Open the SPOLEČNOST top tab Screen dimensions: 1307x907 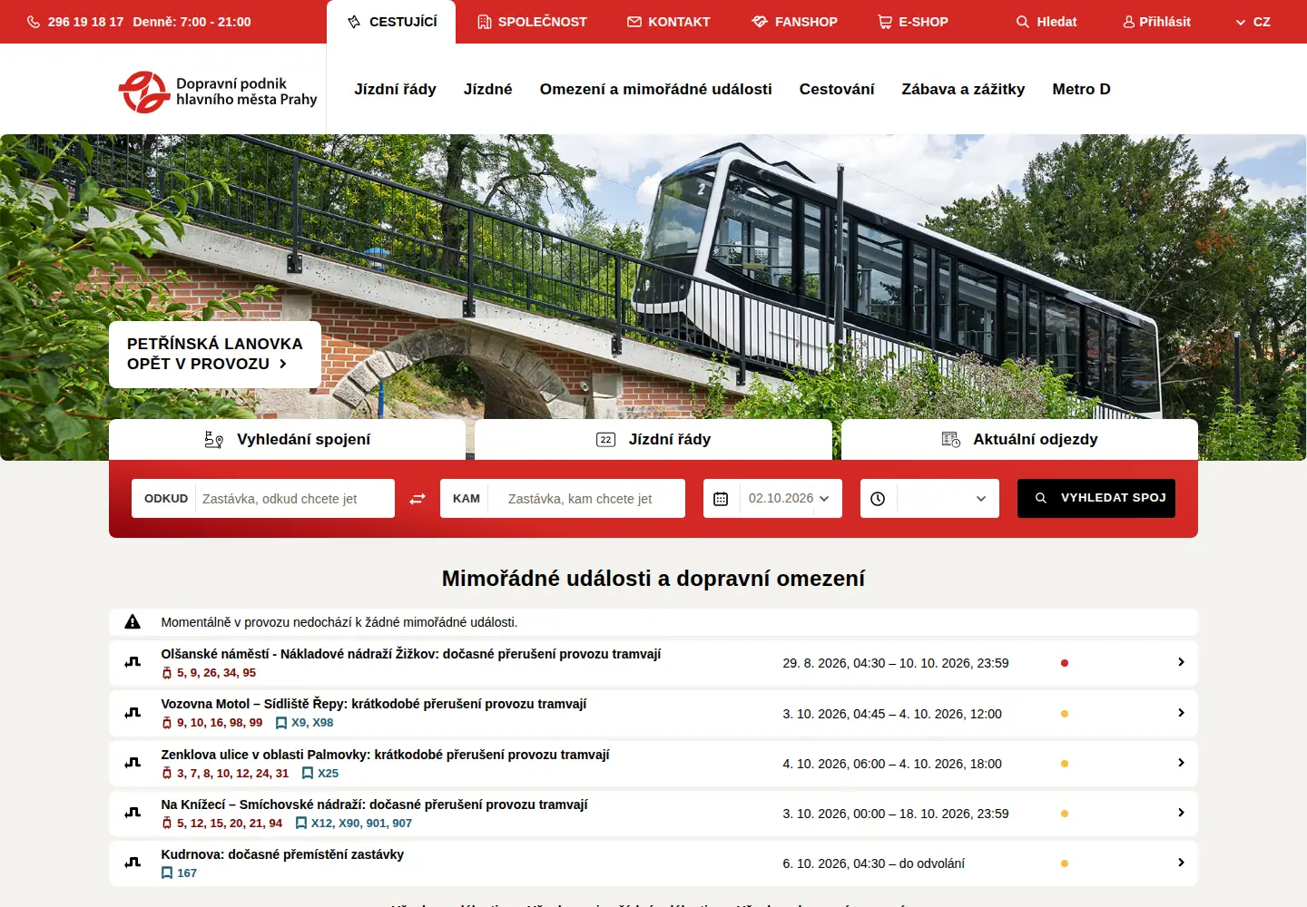point(532,22)
